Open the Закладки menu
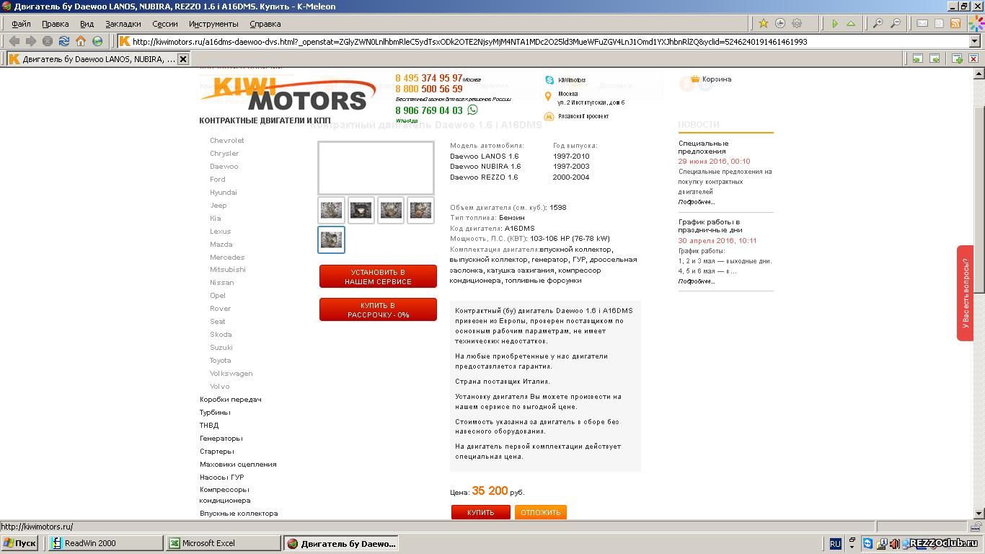This screenshot has width=985, height=554. coord(123,24)
